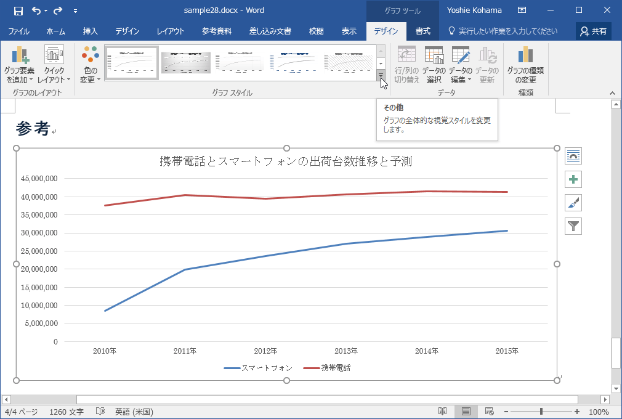
Task: Open the レイアウト ribbon tab
Action: pyautogui.click(x=170, y=31)
